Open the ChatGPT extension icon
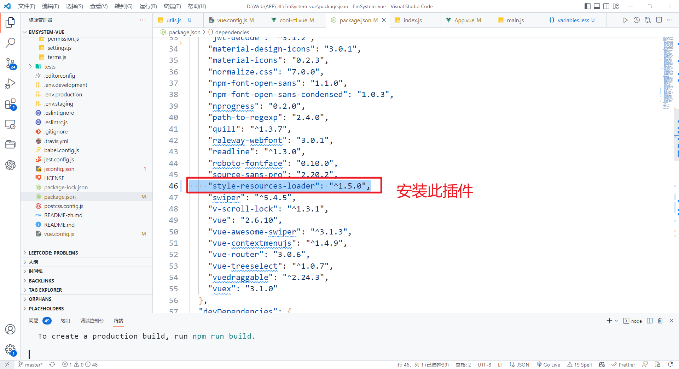 [10, 165]
